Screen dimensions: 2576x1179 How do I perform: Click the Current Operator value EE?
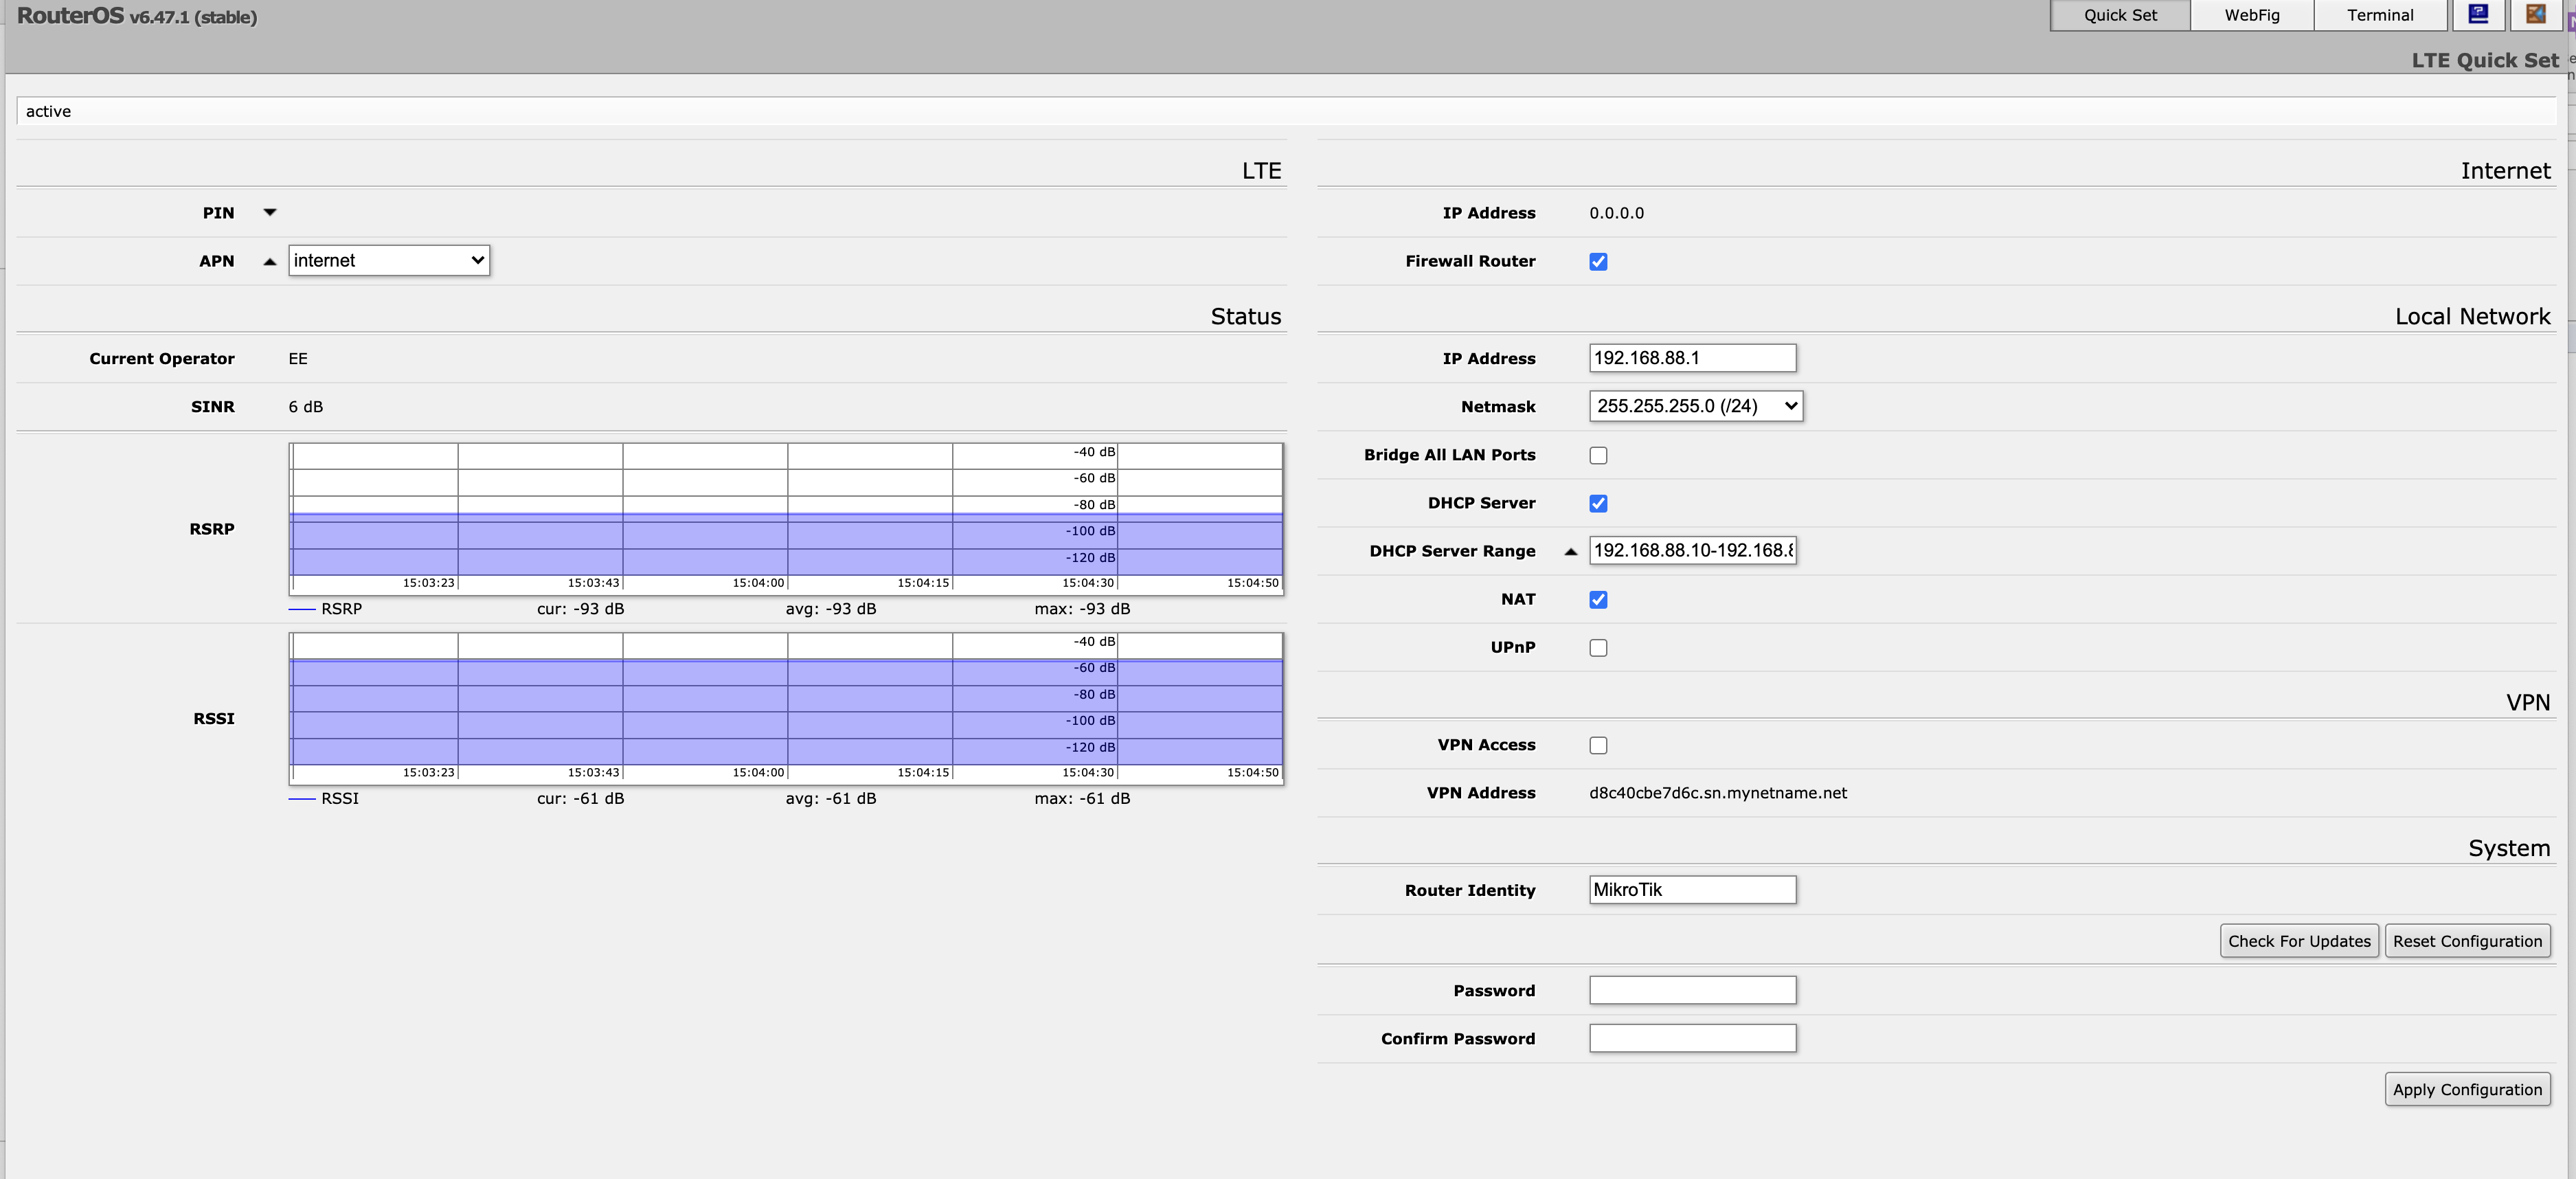click(298, 359)
